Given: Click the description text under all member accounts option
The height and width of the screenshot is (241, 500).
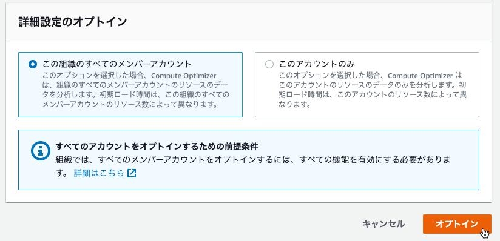Looking at the screenshot, I should pos(136,90).
